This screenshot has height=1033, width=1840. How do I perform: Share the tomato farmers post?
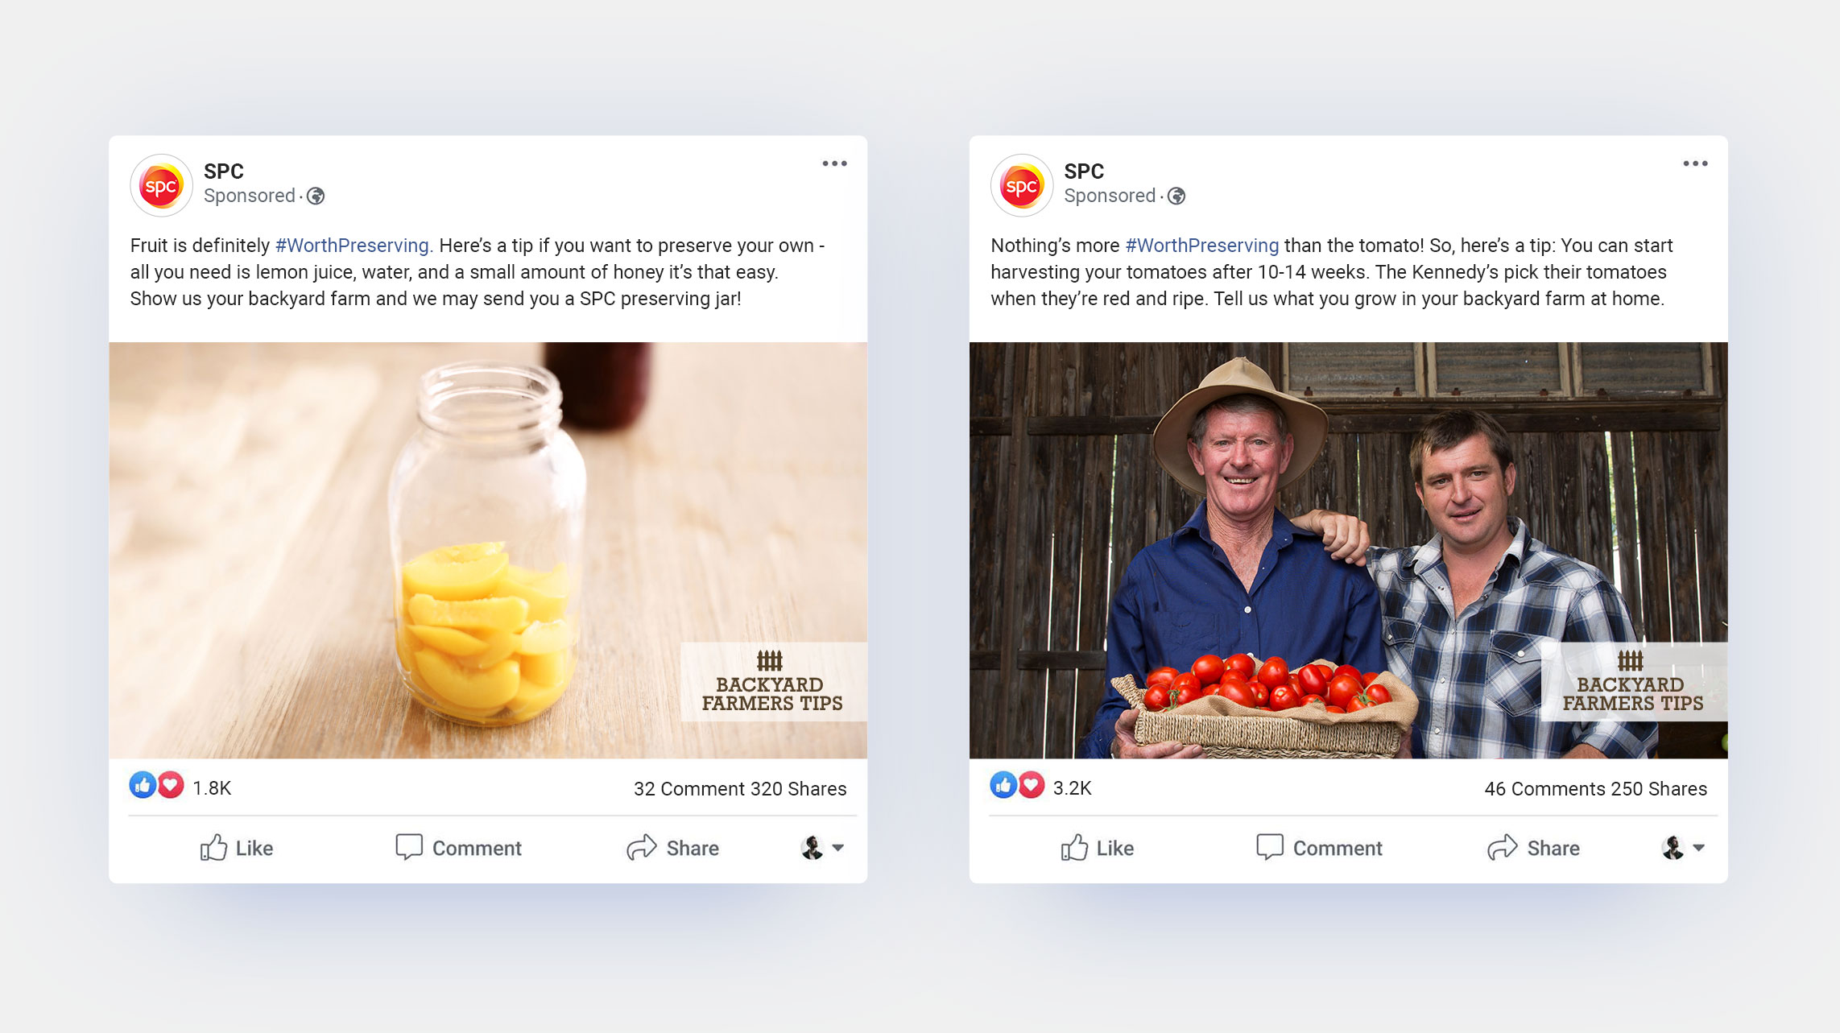1533,848
